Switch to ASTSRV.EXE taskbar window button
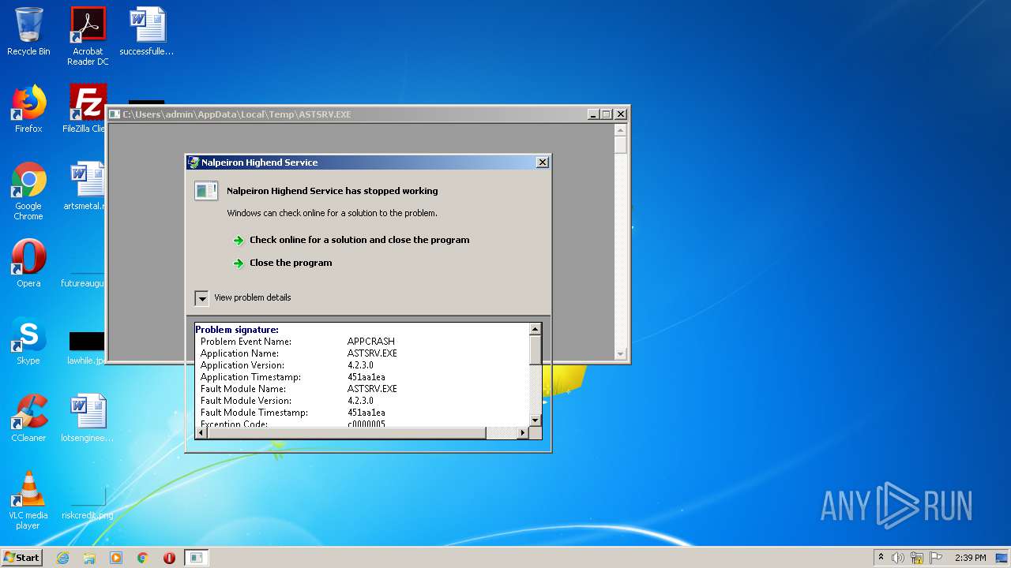 pos(196,558)
